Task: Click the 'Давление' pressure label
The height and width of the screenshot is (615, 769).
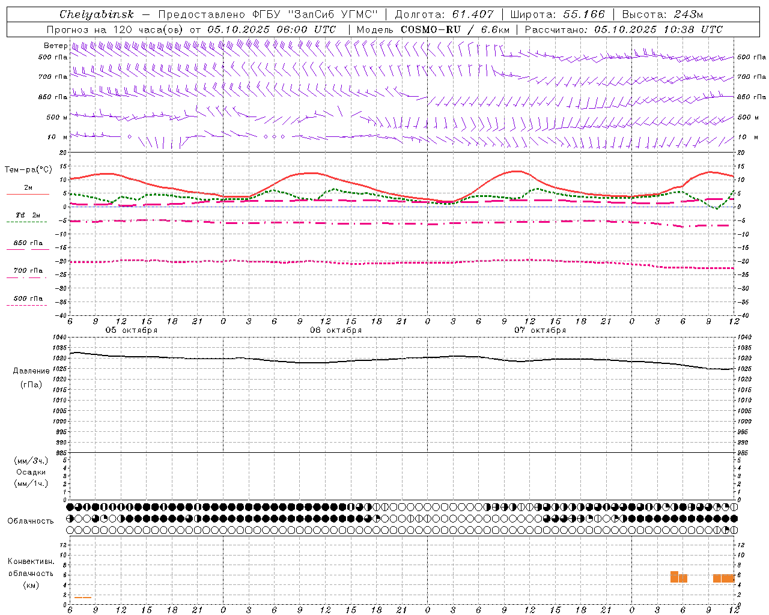Action: pos(31,371)
